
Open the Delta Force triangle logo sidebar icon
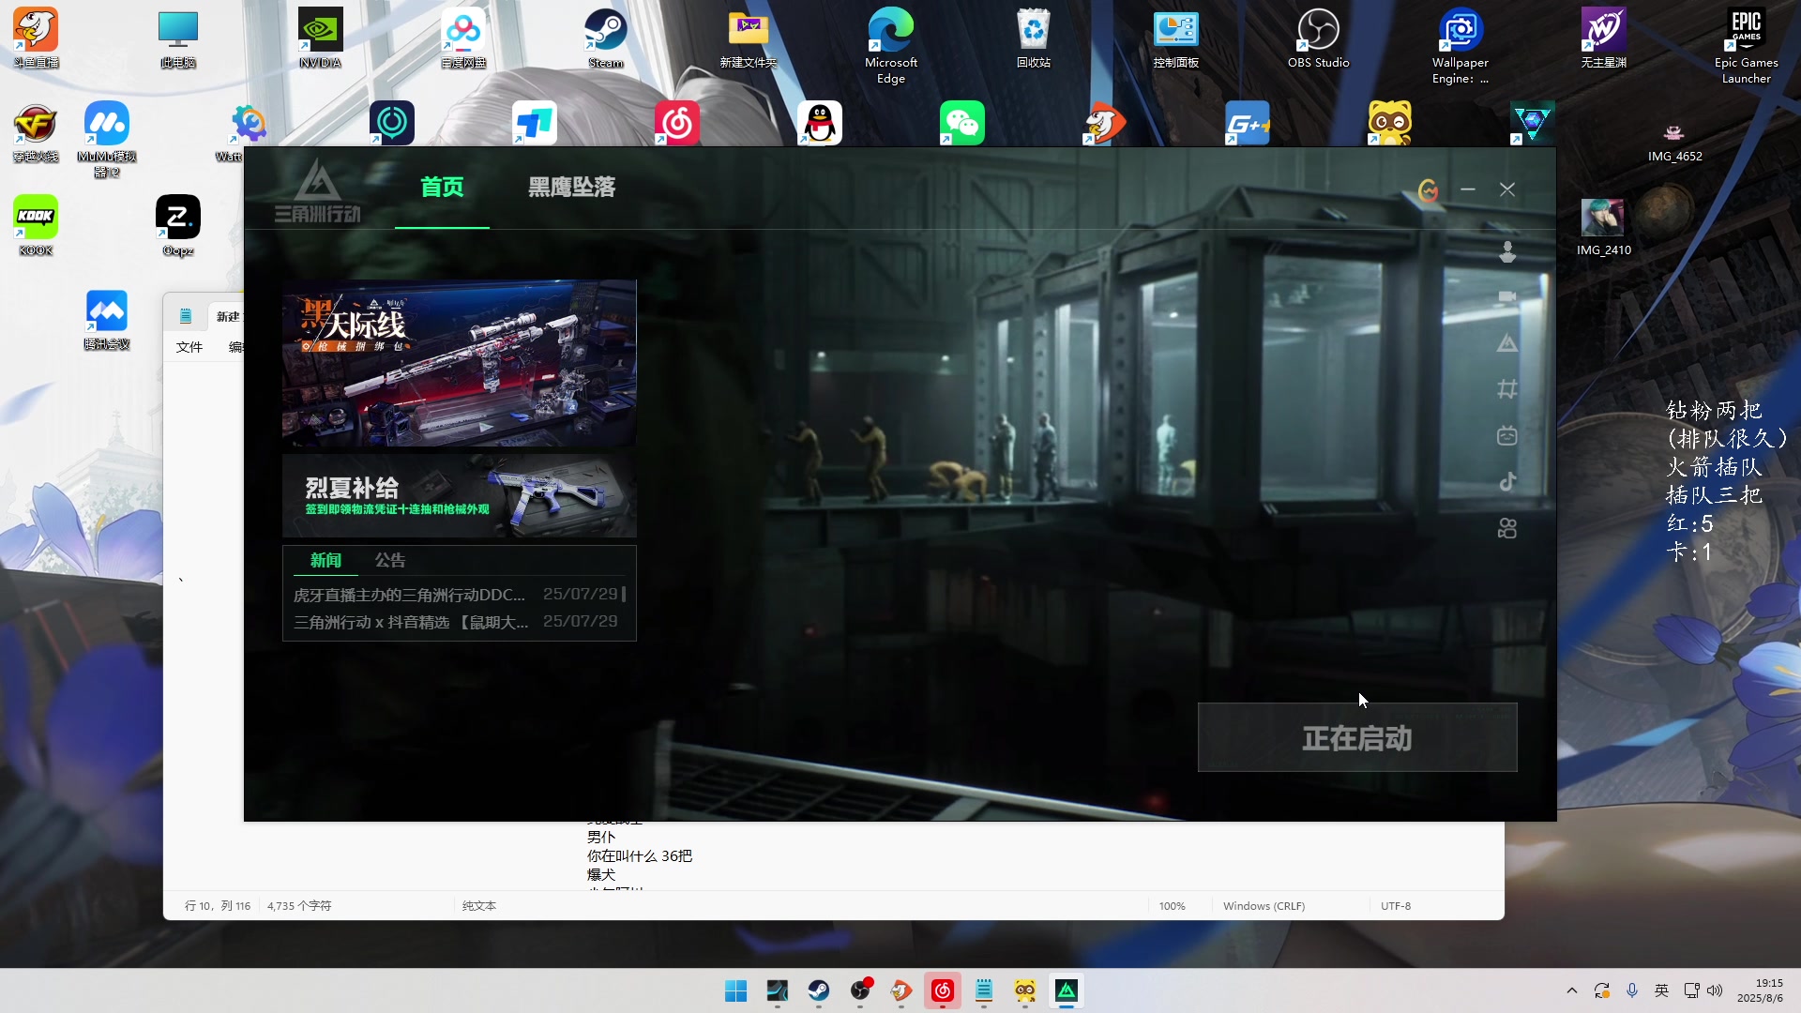[1507, 343]
